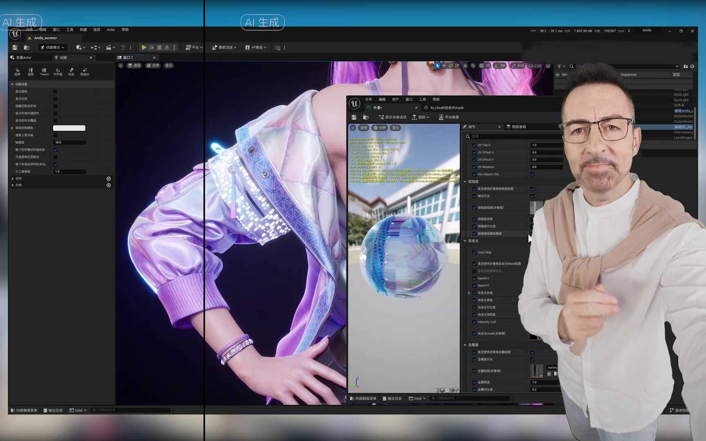Collapse the 粗糙度 roughness section

point(465,182)
